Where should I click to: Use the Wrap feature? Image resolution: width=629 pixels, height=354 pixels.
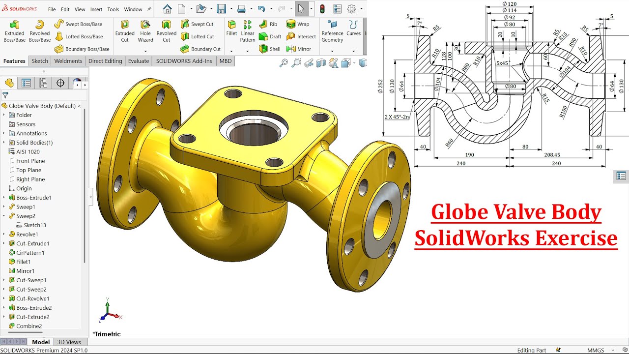pyautogui.click(x=298, y=24)
